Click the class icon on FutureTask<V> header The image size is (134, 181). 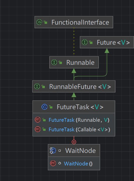[45, 107]
